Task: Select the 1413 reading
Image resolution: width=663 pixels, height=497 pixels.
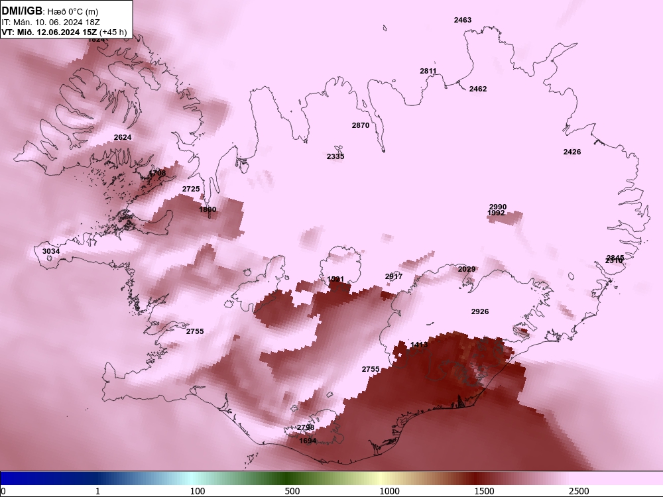Action: coord(419,345)
